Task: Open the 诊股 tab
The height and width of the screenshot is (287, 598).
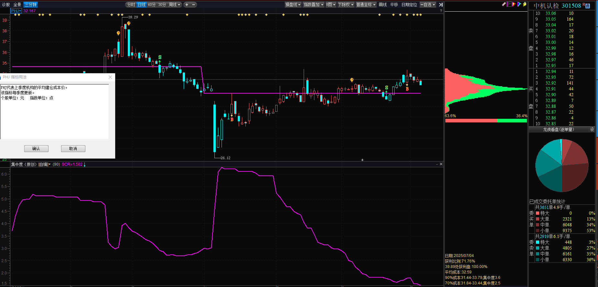Action: click(x=6, y=5)
